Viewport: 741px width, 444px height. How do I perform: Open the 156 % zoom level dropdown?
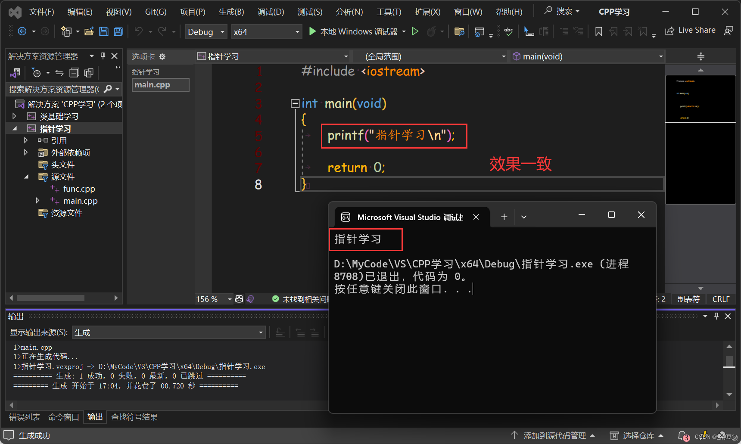214,299
